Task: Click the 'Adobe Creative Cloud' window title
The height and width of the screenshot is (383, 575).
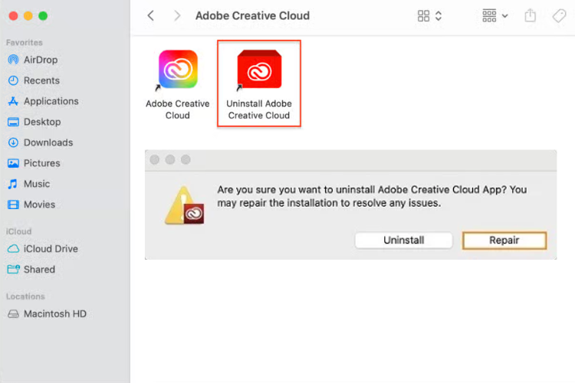Action: 252,16
